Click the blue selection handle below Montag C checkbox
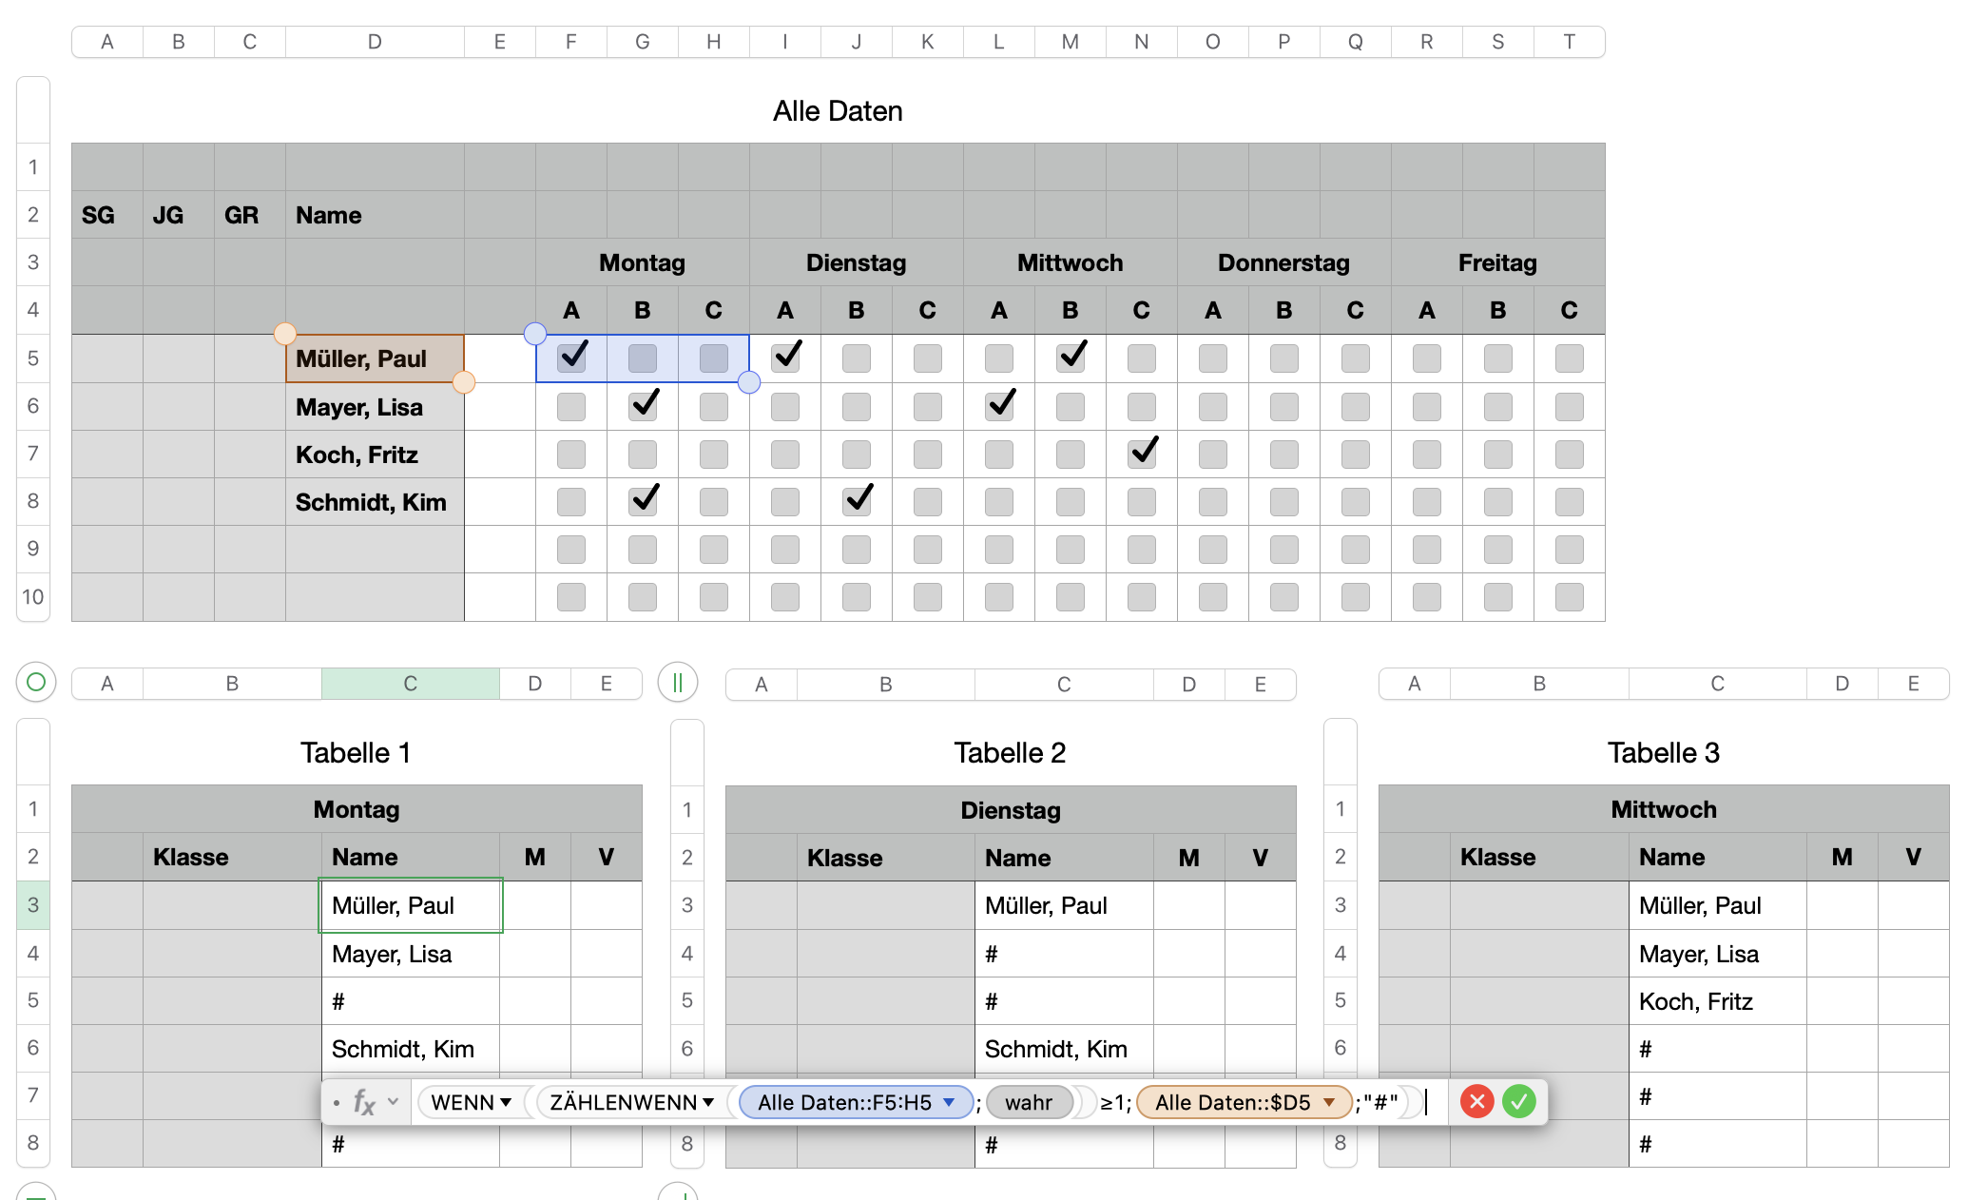The width and height of the screenshot is (1968, 1200). pos(749,382)
